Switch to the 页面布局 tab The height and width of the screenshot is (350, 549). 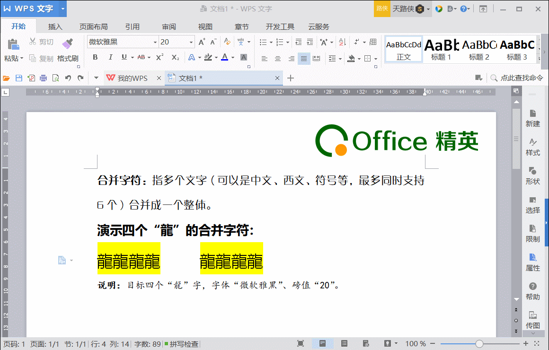pos(94,26)
